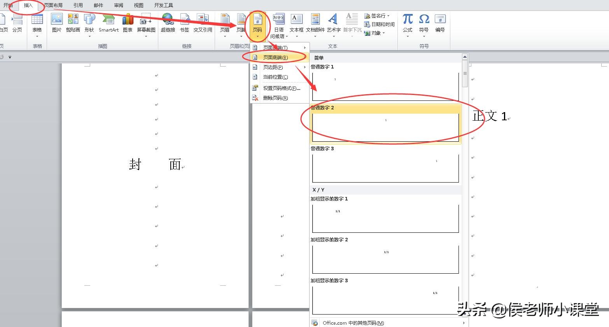Open the 审阅 tab
609x327 pixels.
click(x=119, y=5)
